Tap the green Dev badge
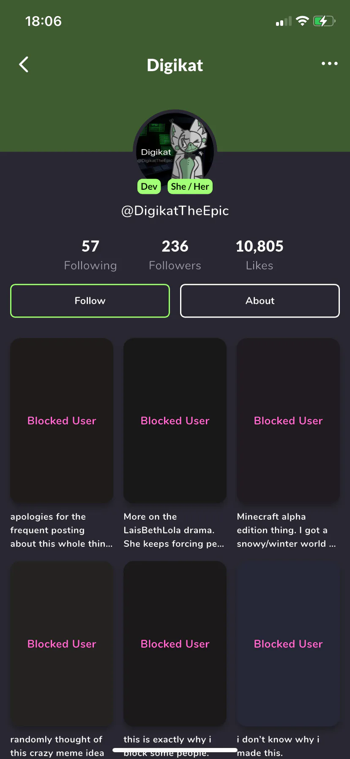 point(149,187)
